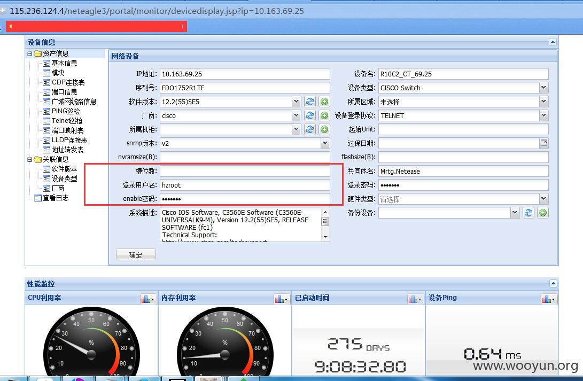
Task: Open the 备份设备 dropdown
Action: pyautogui.click(x=515, y=213)
